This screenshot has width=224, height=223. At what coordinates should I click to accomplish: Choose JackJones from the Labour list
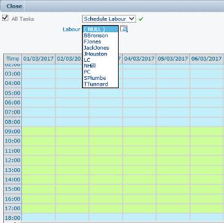(100, 48)
